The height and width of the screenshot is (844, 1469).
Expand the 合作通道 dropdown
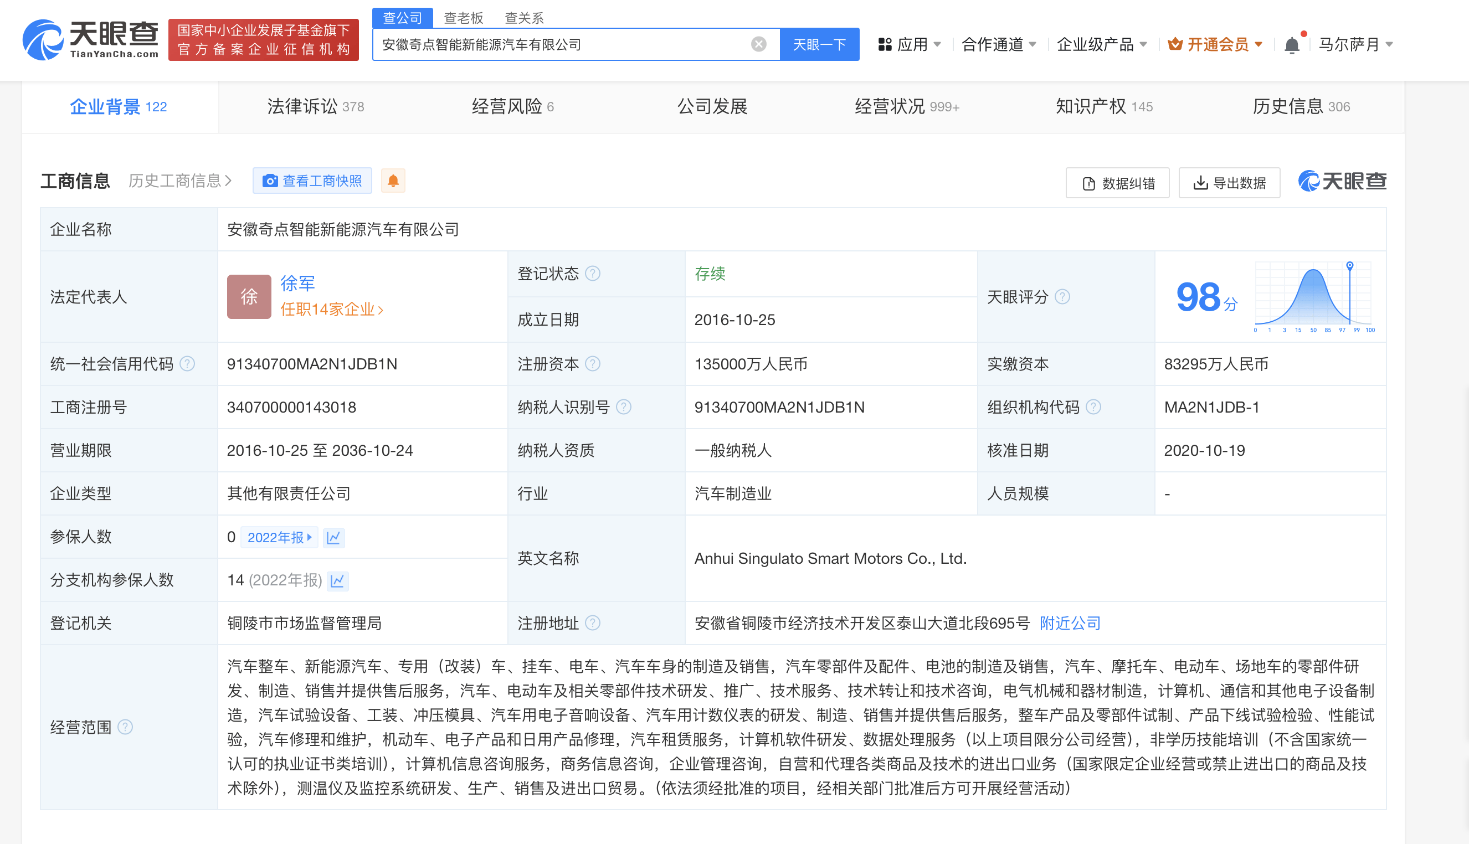(x=998, y=44)
